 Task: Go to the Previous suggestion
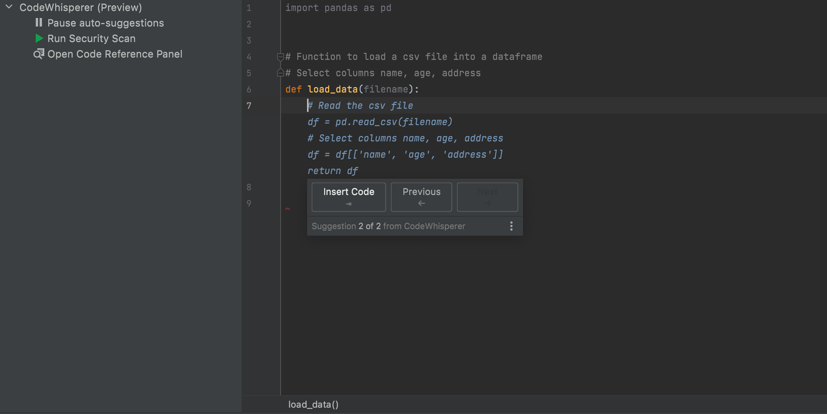click(x=421, y=197)
